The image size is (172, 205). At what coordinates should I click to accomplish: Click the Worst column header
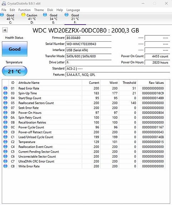[110, 83]
